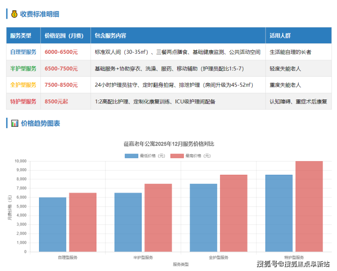Image resolution: width=337 pixels, height=271 pixels.
Task: Click the bar chart icon beside 价格趋势图表
Action: click(14, 123)
